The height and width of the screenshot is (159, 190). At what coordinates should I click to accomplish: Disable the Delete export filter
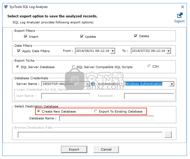pos(136,36)
